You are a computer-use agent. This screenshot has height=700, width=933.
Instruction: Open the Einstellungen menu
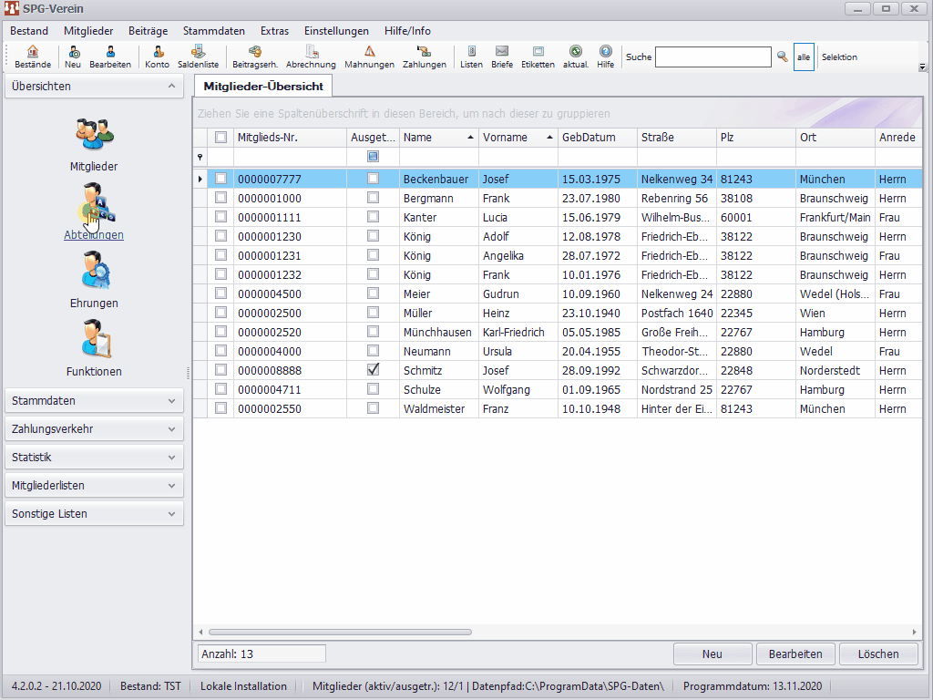(x=336, y=31)
